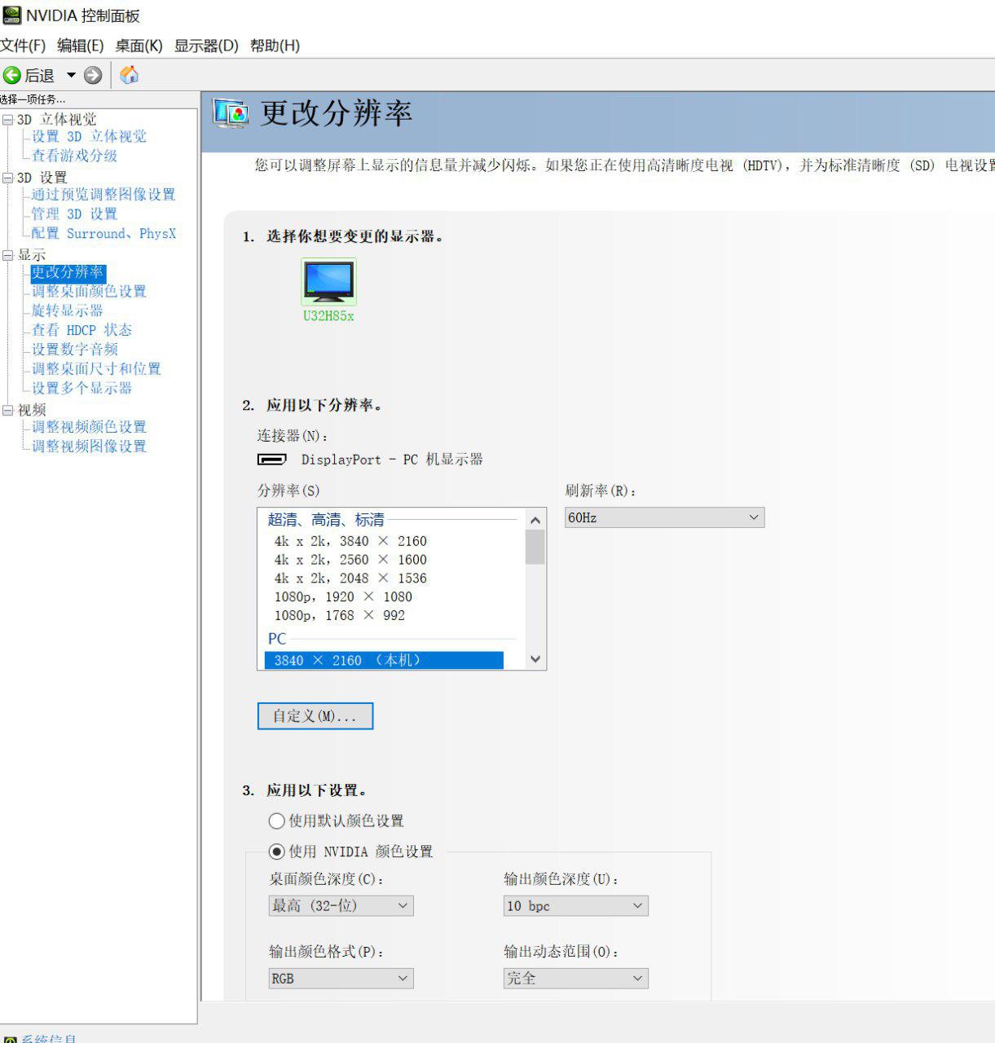Click the 更改分辨率 header icon
Viewport: 995px width, 1043px height.
[x=231, y=112]
